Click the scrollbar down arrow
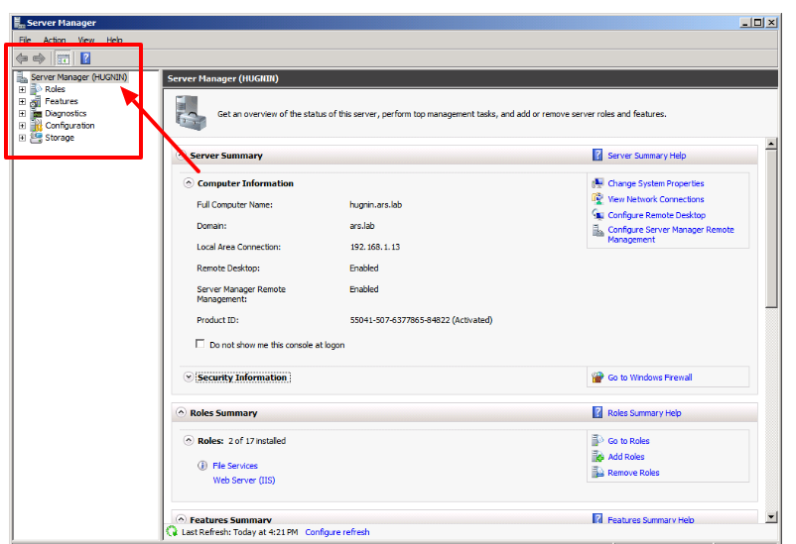This screenshot has height=544, width=796. coord(771,517)
